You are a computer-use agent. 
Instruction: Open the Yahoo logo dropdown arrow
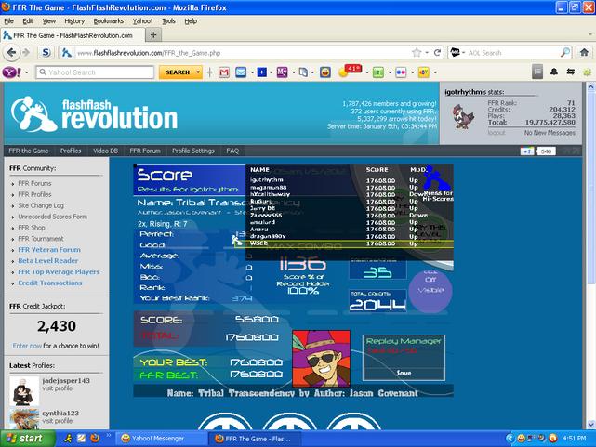tap(27, 72)
